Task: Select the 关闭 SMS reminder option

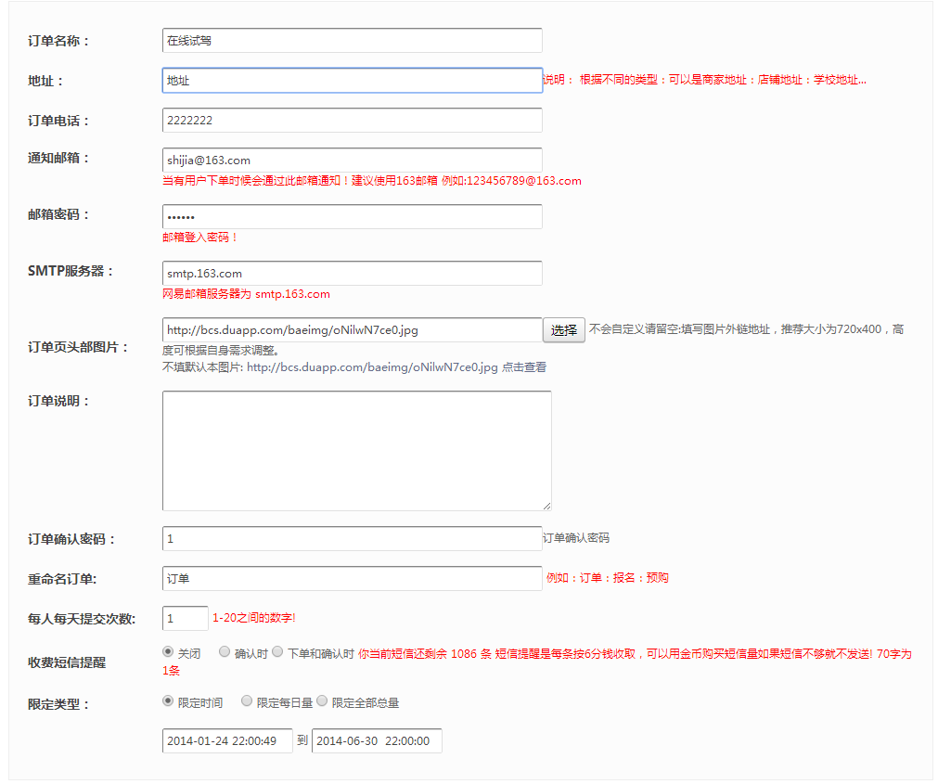Action: coord(168,652)
